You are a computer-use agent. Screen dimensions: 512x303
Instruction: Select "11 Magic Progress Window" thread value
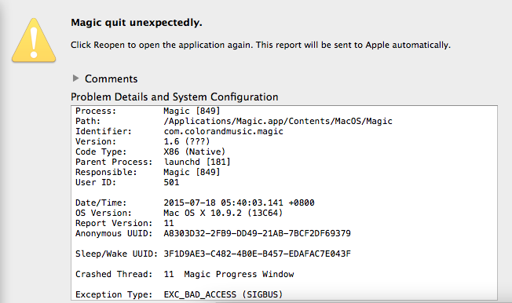[x=229, y=274]
